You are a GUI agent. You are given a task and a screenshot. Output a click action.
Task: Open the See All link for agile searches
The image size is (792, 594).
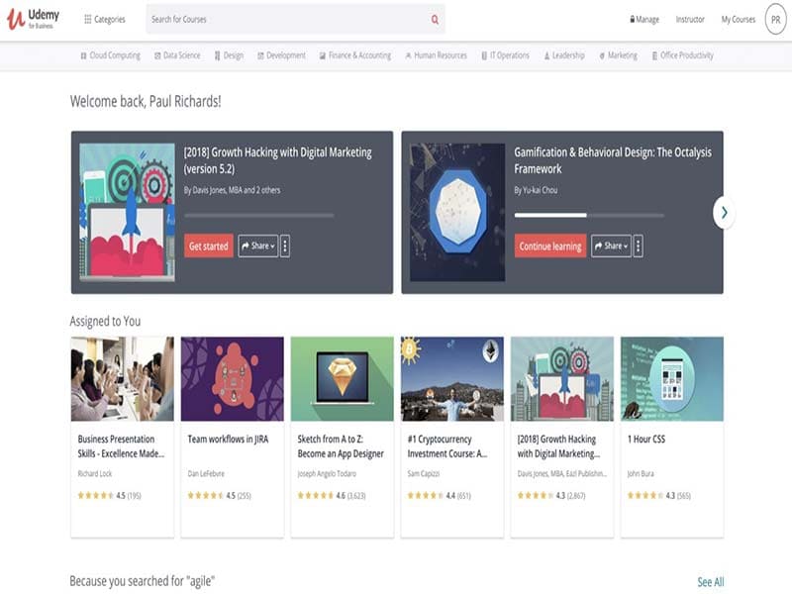click(x=710, y=581)
